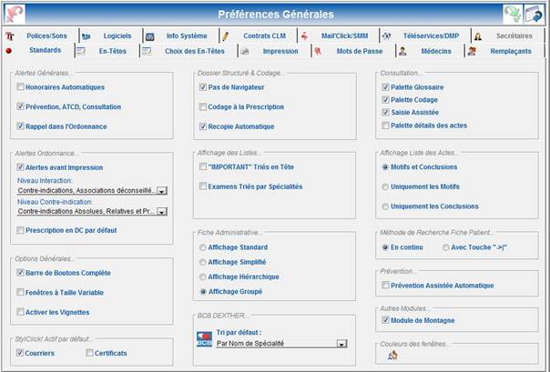The height and width of the screenshot is (372, 550).
Task: Open the Remplaçants tab
Action: pyautogui.click(x=511, y=51)
